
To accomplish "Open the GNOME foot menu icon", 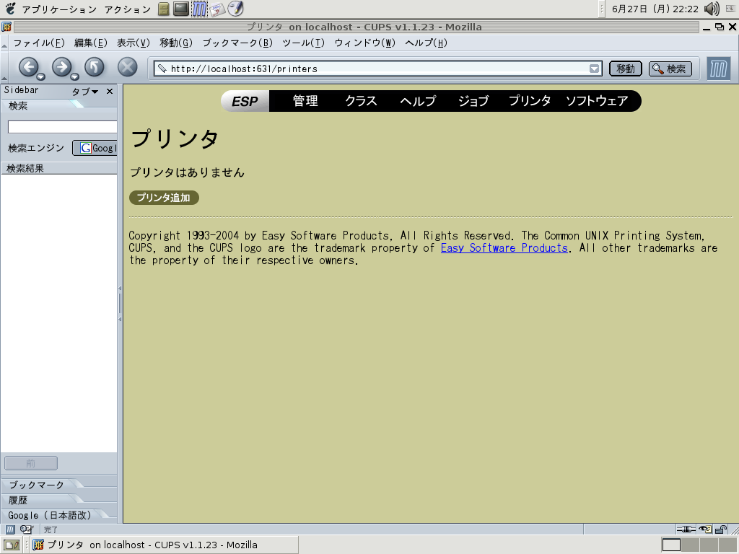I will [x=10, y=9].
